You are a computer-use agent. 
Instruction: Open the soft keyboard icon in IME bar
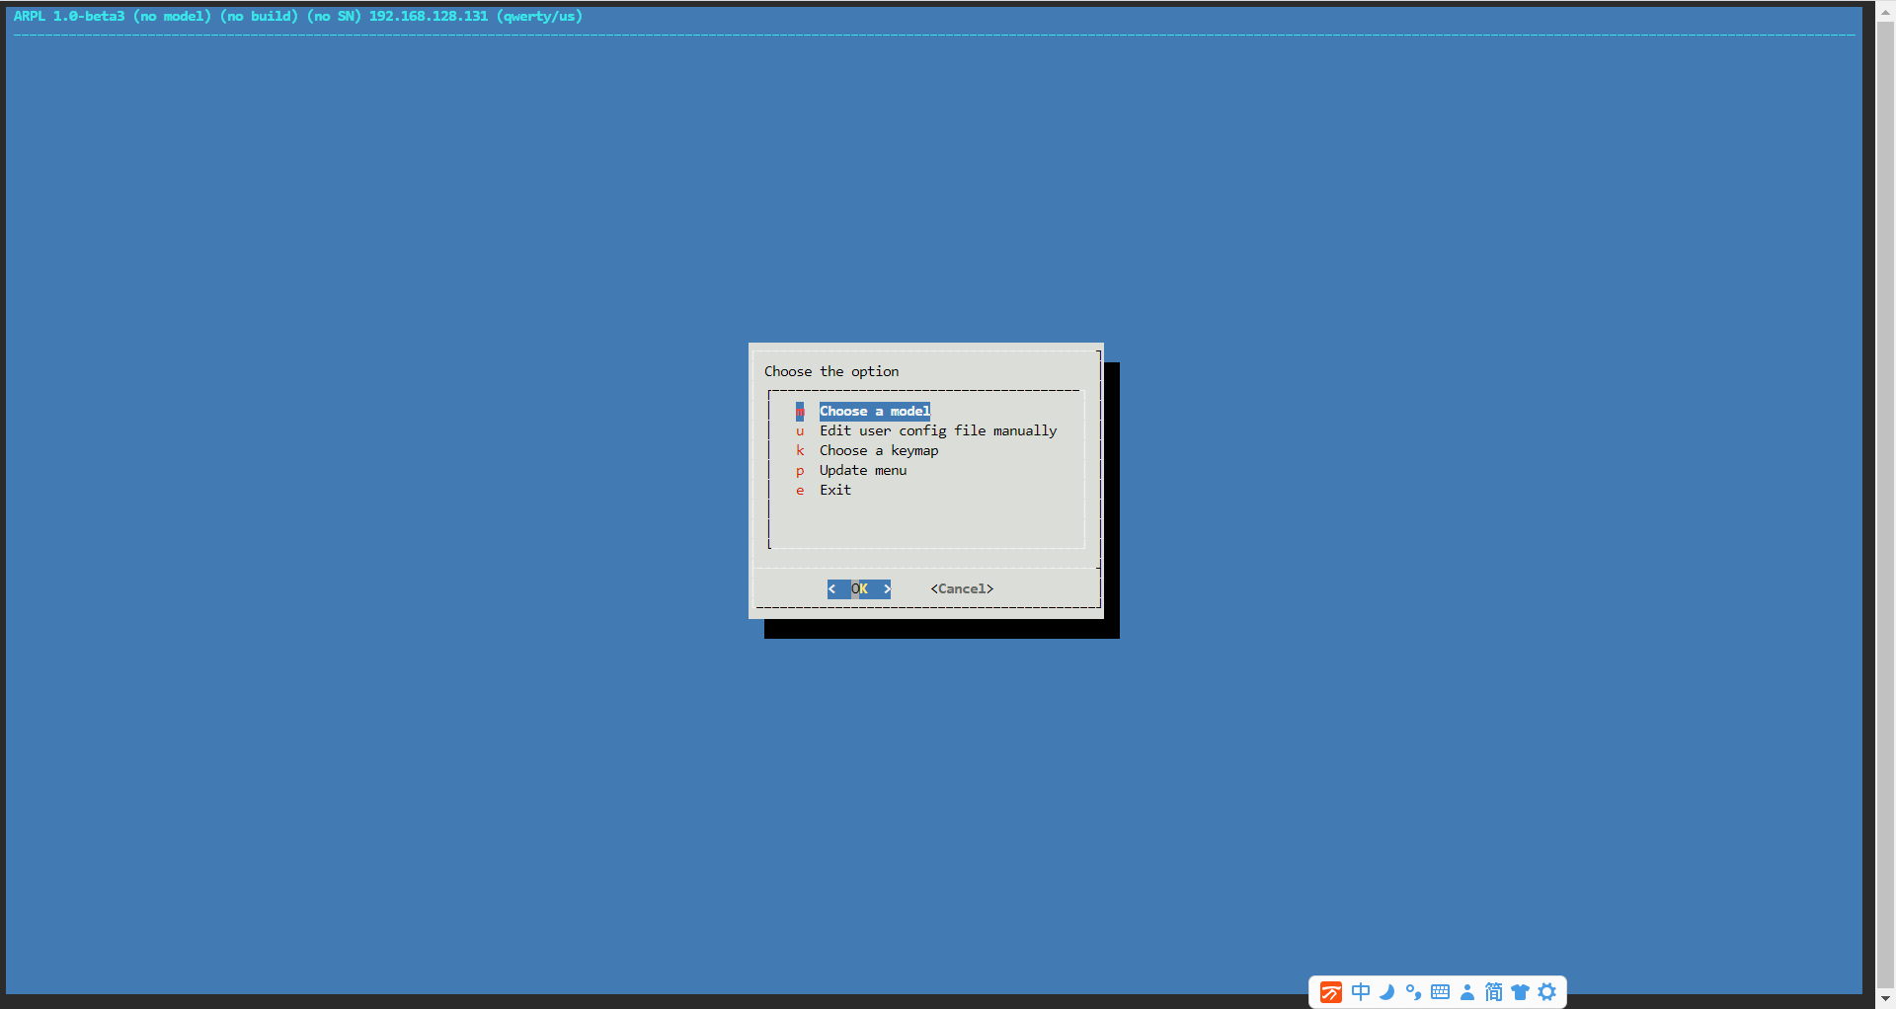click(1440, 992)
